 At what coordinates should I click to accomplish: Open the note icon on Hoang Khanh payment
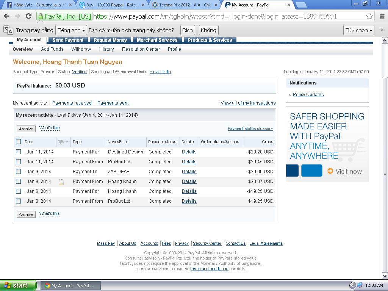pos(61,181)
